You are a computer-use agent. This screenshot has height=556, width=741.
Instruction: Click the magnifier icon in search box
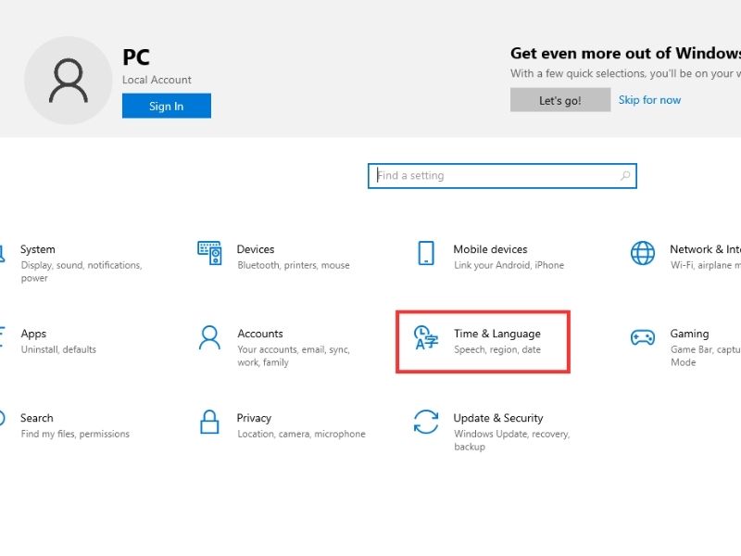coord(625,176)
